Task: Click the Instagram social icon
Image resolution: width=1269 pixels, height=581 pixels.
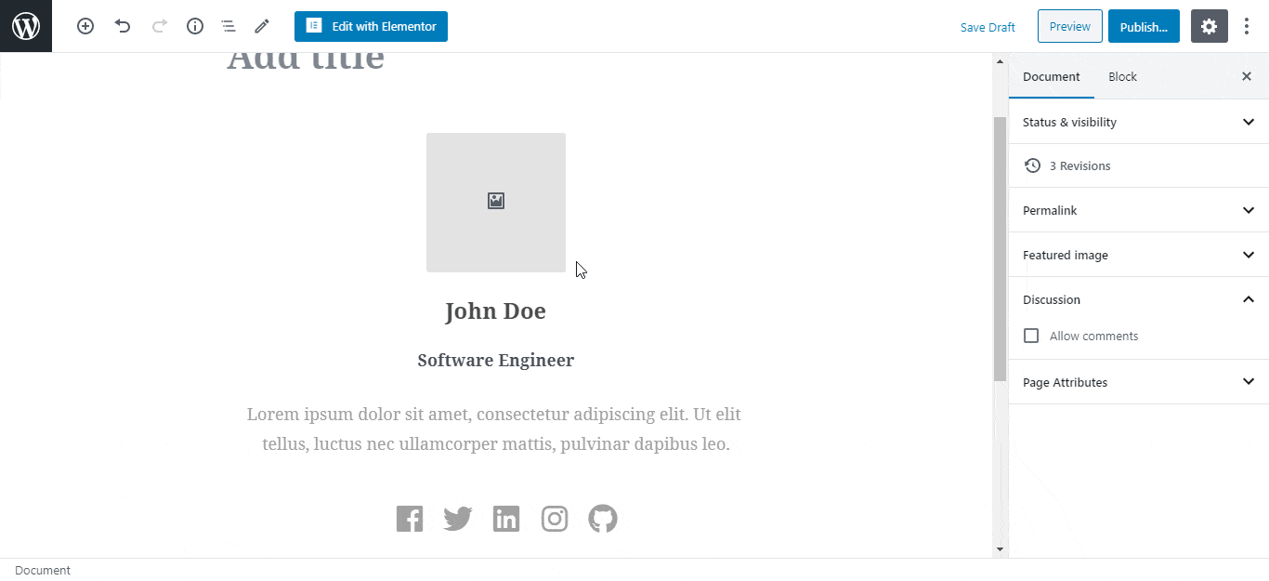Action: coord(555,519)
